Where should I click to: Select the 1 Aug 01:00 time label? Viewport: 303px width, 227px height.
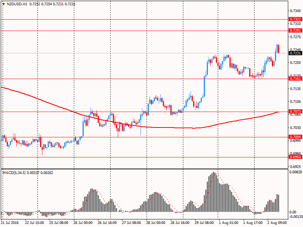point(229,223)
